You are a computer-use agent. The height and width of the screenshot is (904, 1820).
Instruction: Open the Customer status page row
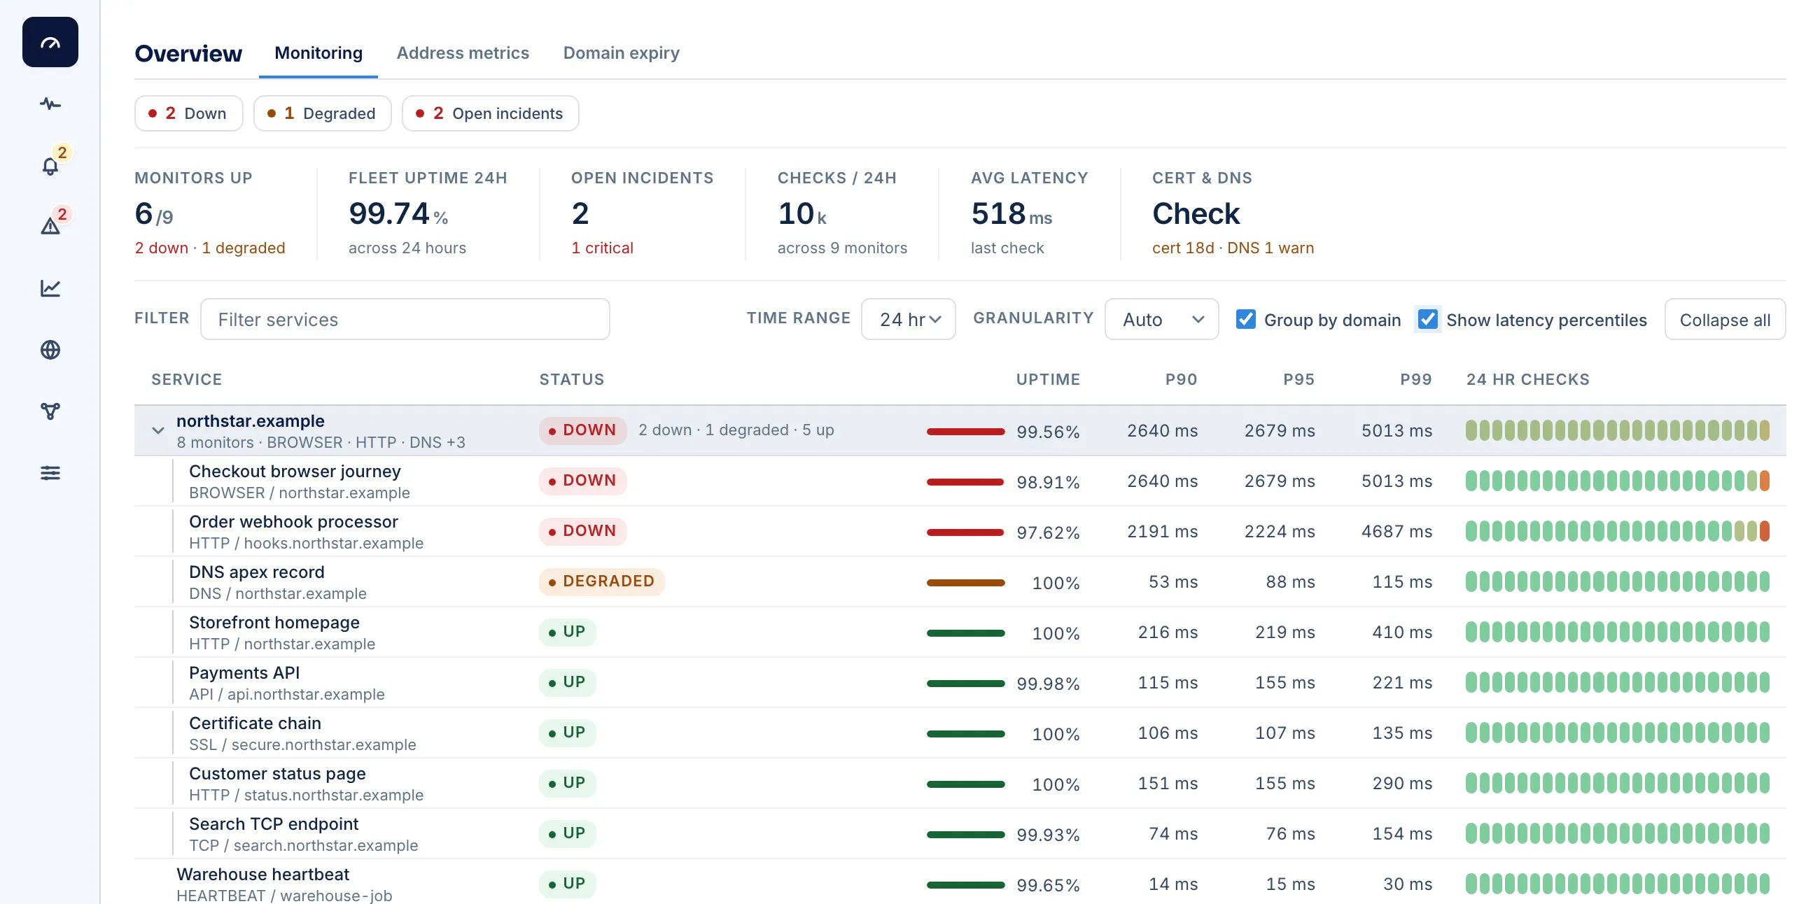[960, 783]
